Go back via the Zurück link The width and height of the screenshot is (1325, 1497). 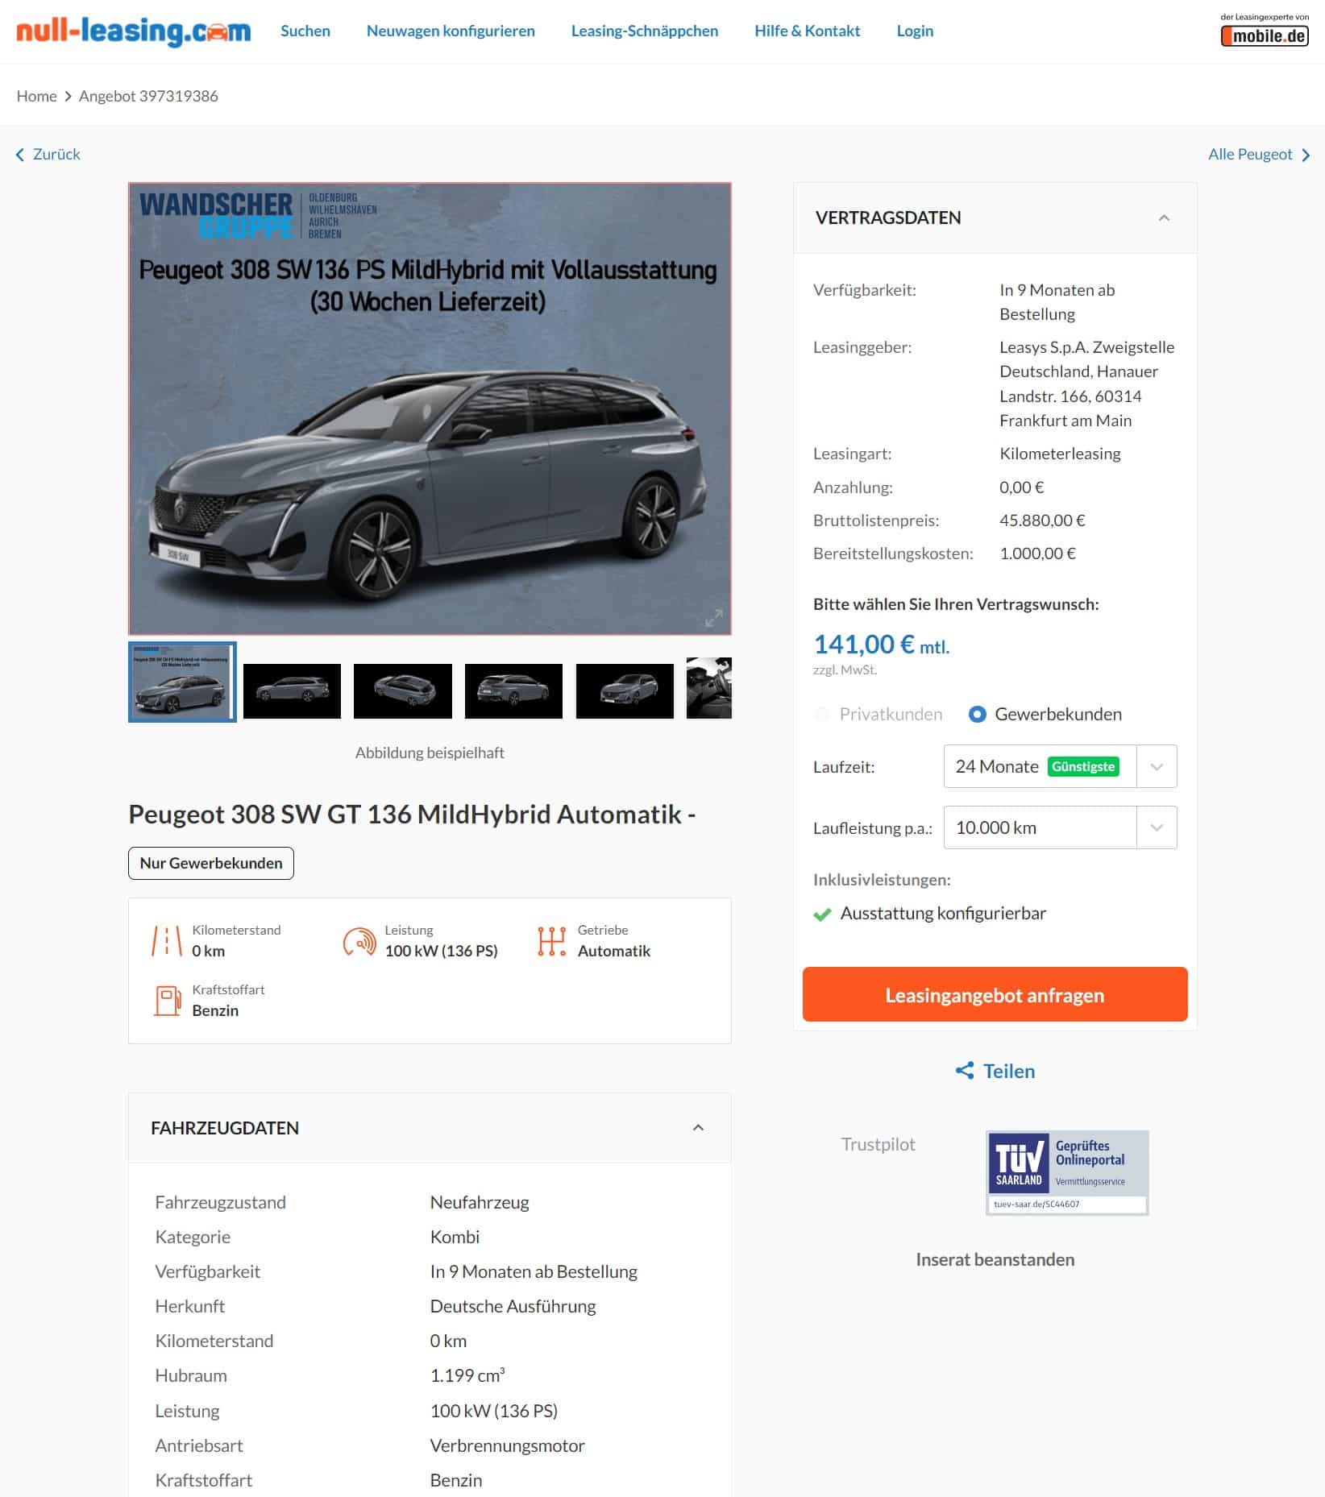48,154
